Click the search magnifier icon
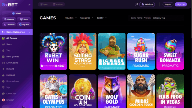 (136, 4)
